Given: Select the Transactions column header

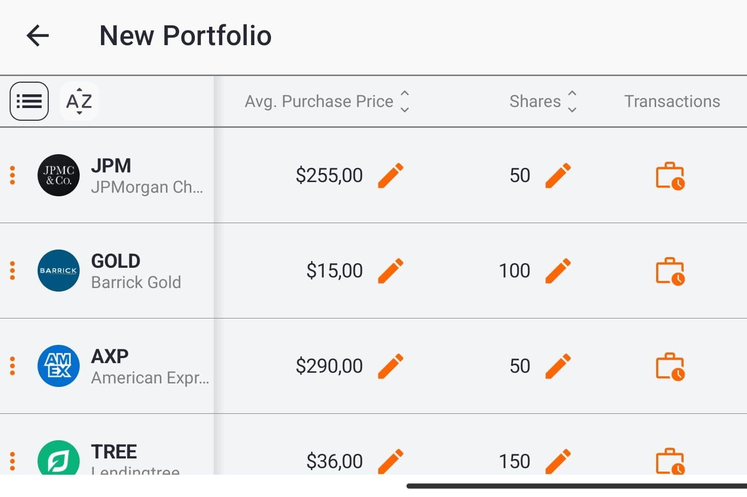Looking at the screenshot, I should coord(672,101).
